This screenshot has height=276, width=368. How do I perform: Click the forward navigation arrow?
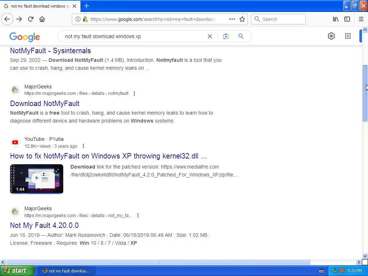click(x=19, y=19)
